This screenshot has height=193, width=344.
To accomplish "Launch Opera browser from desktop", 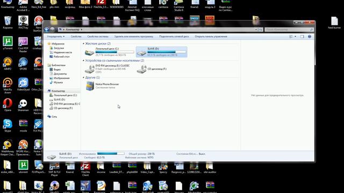I will point(8,105).
